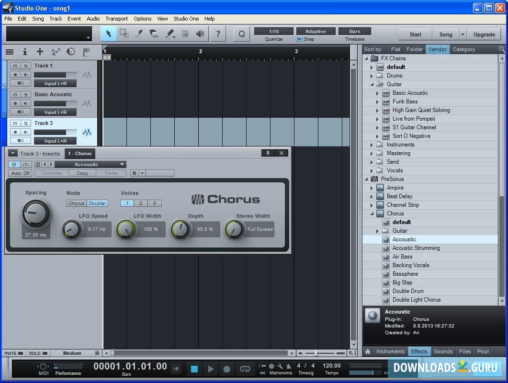Select the Arrow tool in the toolbar
Viewport: 508px width, 383px height.
click(109, 34)
